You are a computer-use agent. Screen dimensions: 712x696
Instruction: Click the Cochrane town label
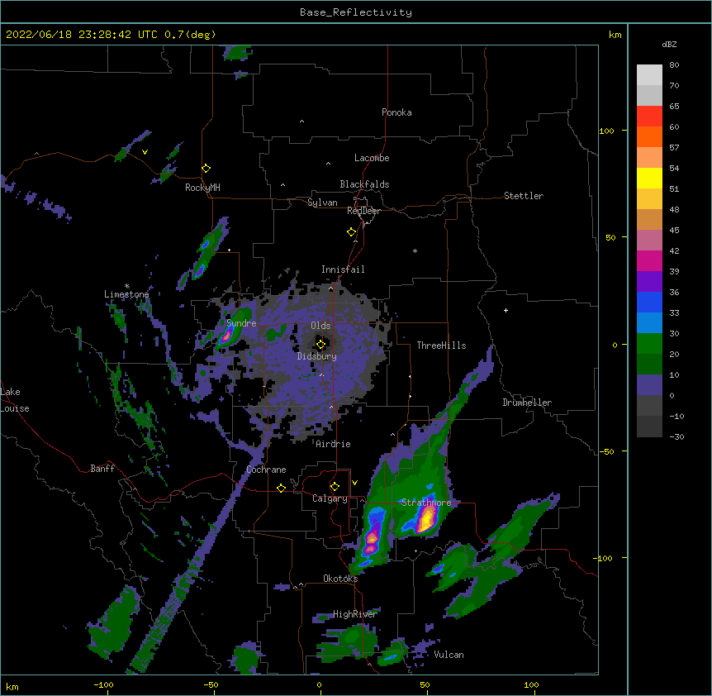click(266, 470)
